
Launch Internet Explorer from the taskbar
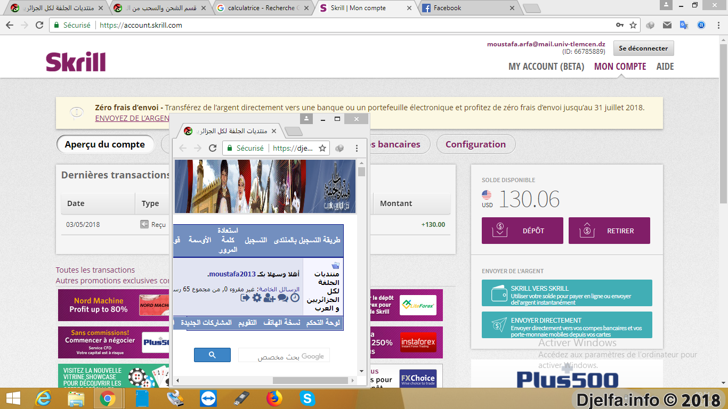(x=44, y=398)
